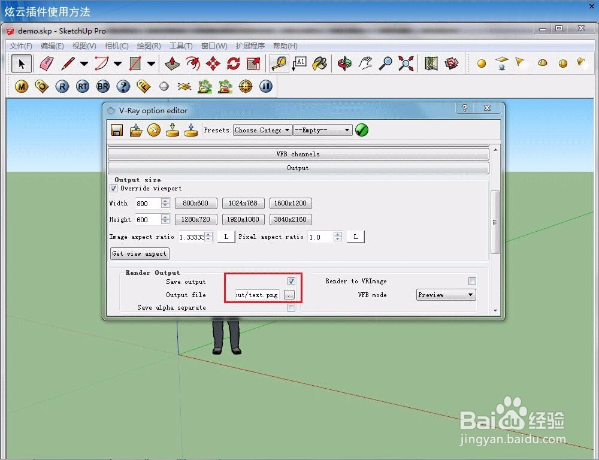This screenshot has width=599, height=460.
Task: Choose the Scale tool
Action: (x=253, y=63)
